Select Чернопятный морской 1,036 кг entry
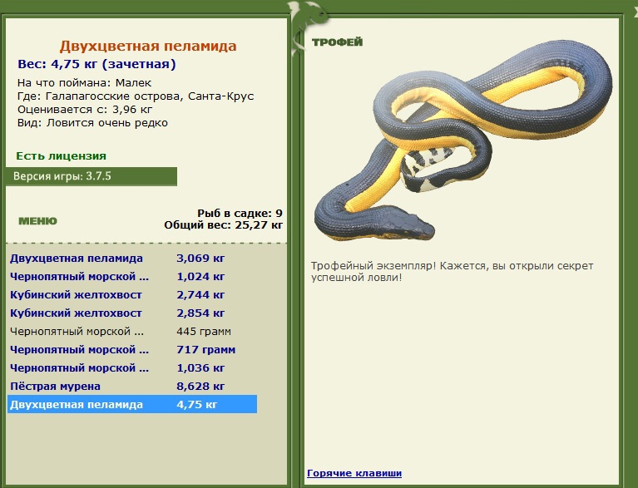This screenshot has height=488, width=638. pos(132,368)
